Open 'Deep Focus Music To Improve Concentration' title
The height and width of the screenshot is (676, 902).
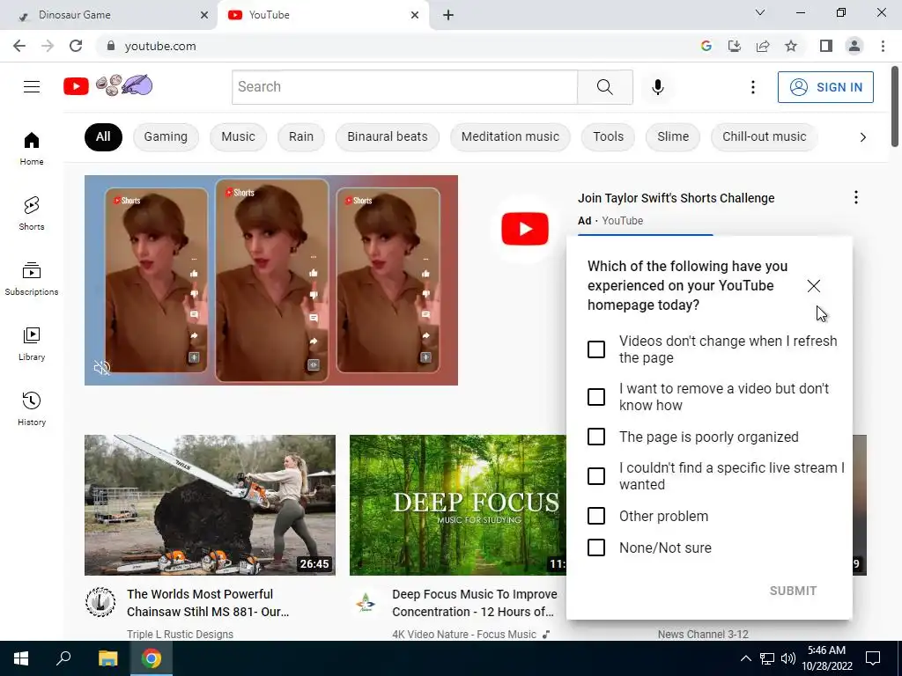point(475,602)
